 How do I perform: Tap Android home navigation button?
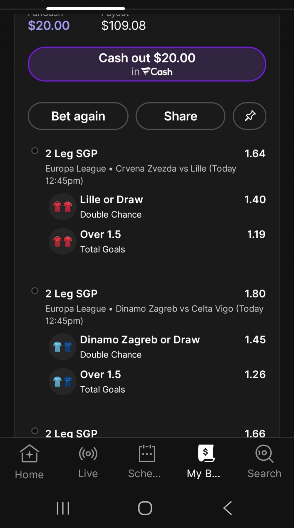point(145,508)
